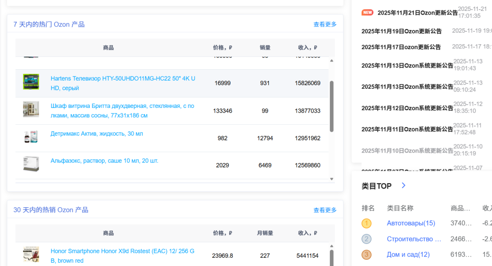Click sales value 12794
Viewport: 492px width, 266px height.
[265, 138]
